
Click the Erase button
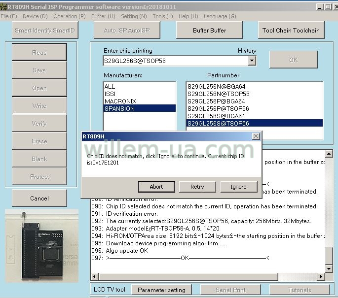(x=39, y=141)
